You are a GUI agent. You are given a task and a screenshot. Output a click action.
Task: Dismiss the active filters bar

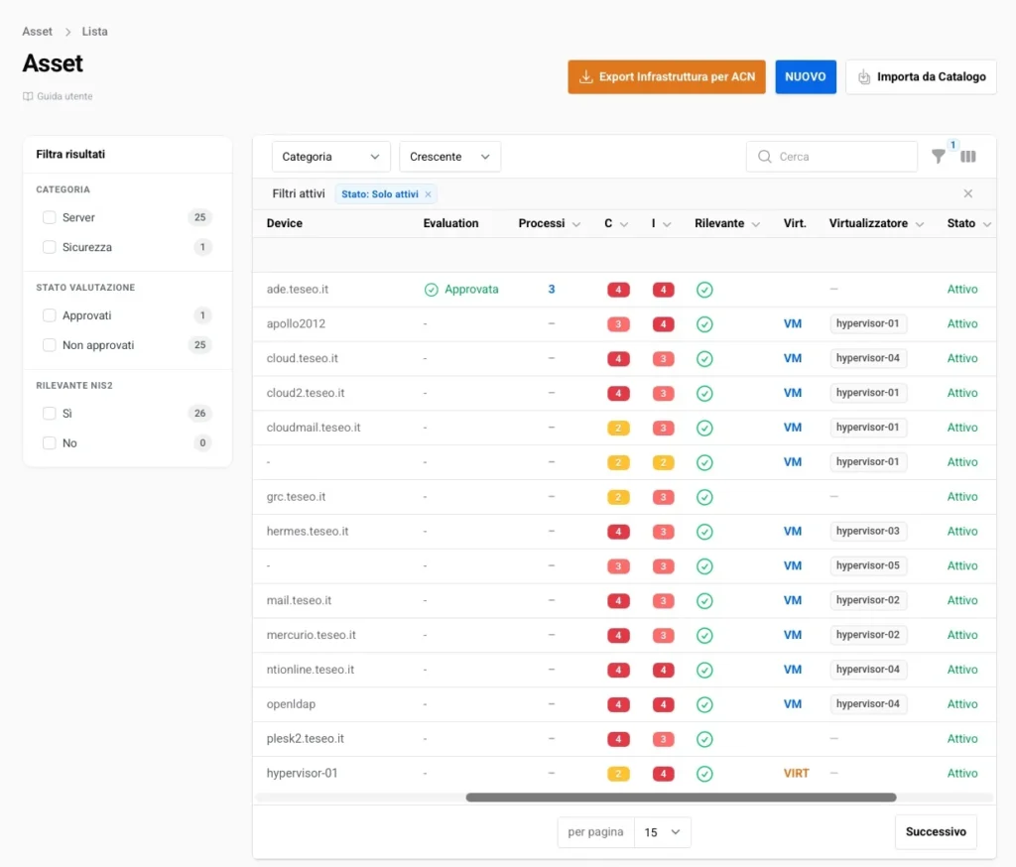[x=968, y=193]
